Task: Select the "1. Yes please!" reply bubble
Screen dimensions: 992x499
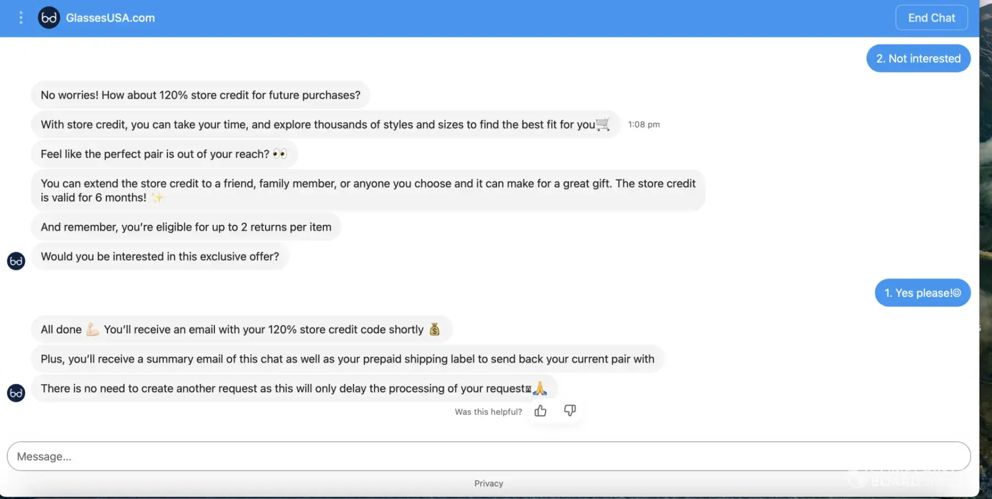Action: [x=922, y=293]
